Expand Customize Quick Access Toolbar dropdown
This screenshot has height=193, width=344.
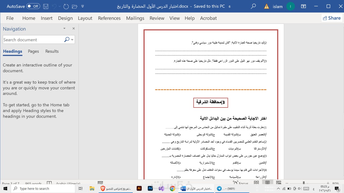click(83, 6)
